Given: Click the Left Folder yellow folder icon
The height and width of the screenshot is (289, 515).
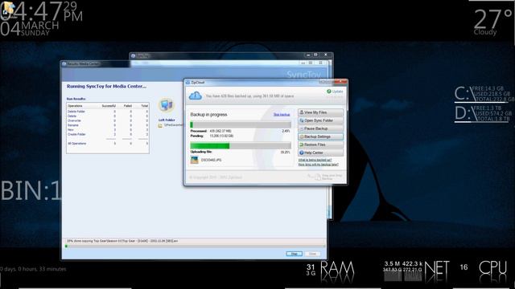Looking at the screenshot, I should click(x=160, y=125).
